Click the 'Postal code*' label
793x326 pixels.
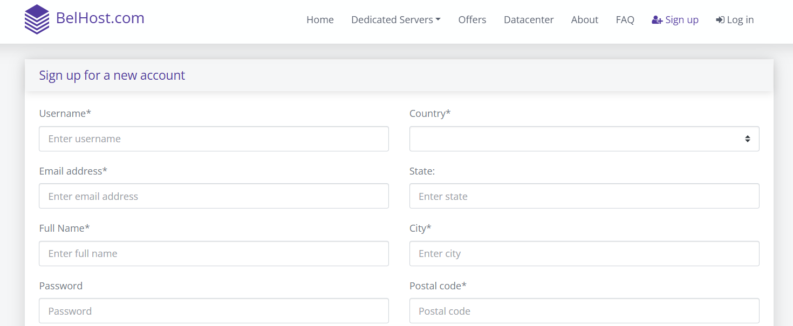[x=437, y=286]
